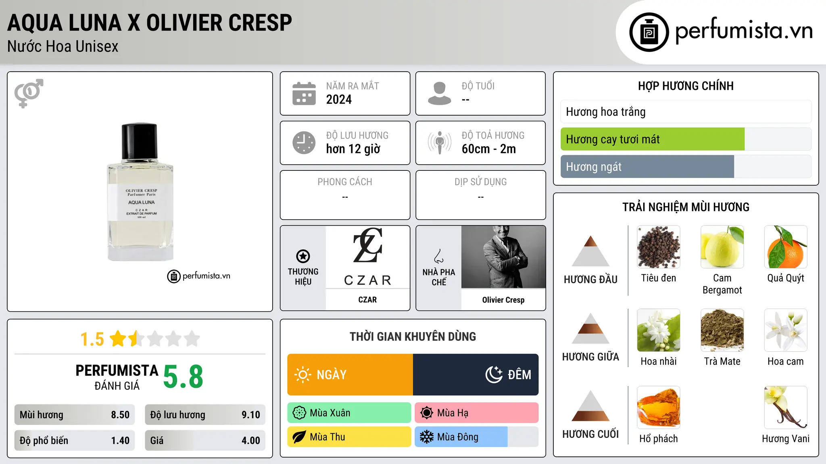Select the dark Đêm block
This screenshot has width=826, height=464.
(x=476, y=375)
